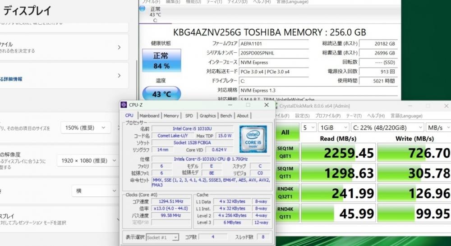Click the CPU-Z app icon in title bar
The width and height of the screenshot is (451, 246).
click(124, 105)
